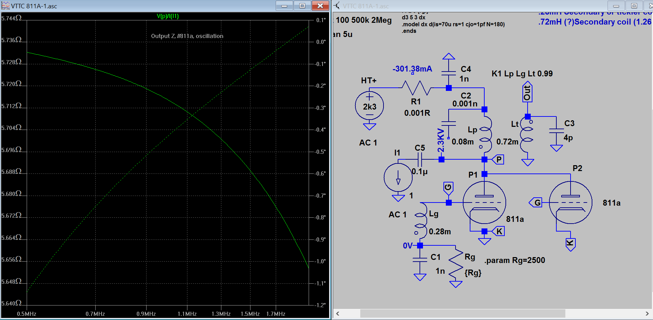Screen dimensions: 653x320
Task: Select capacitor C1 symbol
Action: (x=420, y=260)
